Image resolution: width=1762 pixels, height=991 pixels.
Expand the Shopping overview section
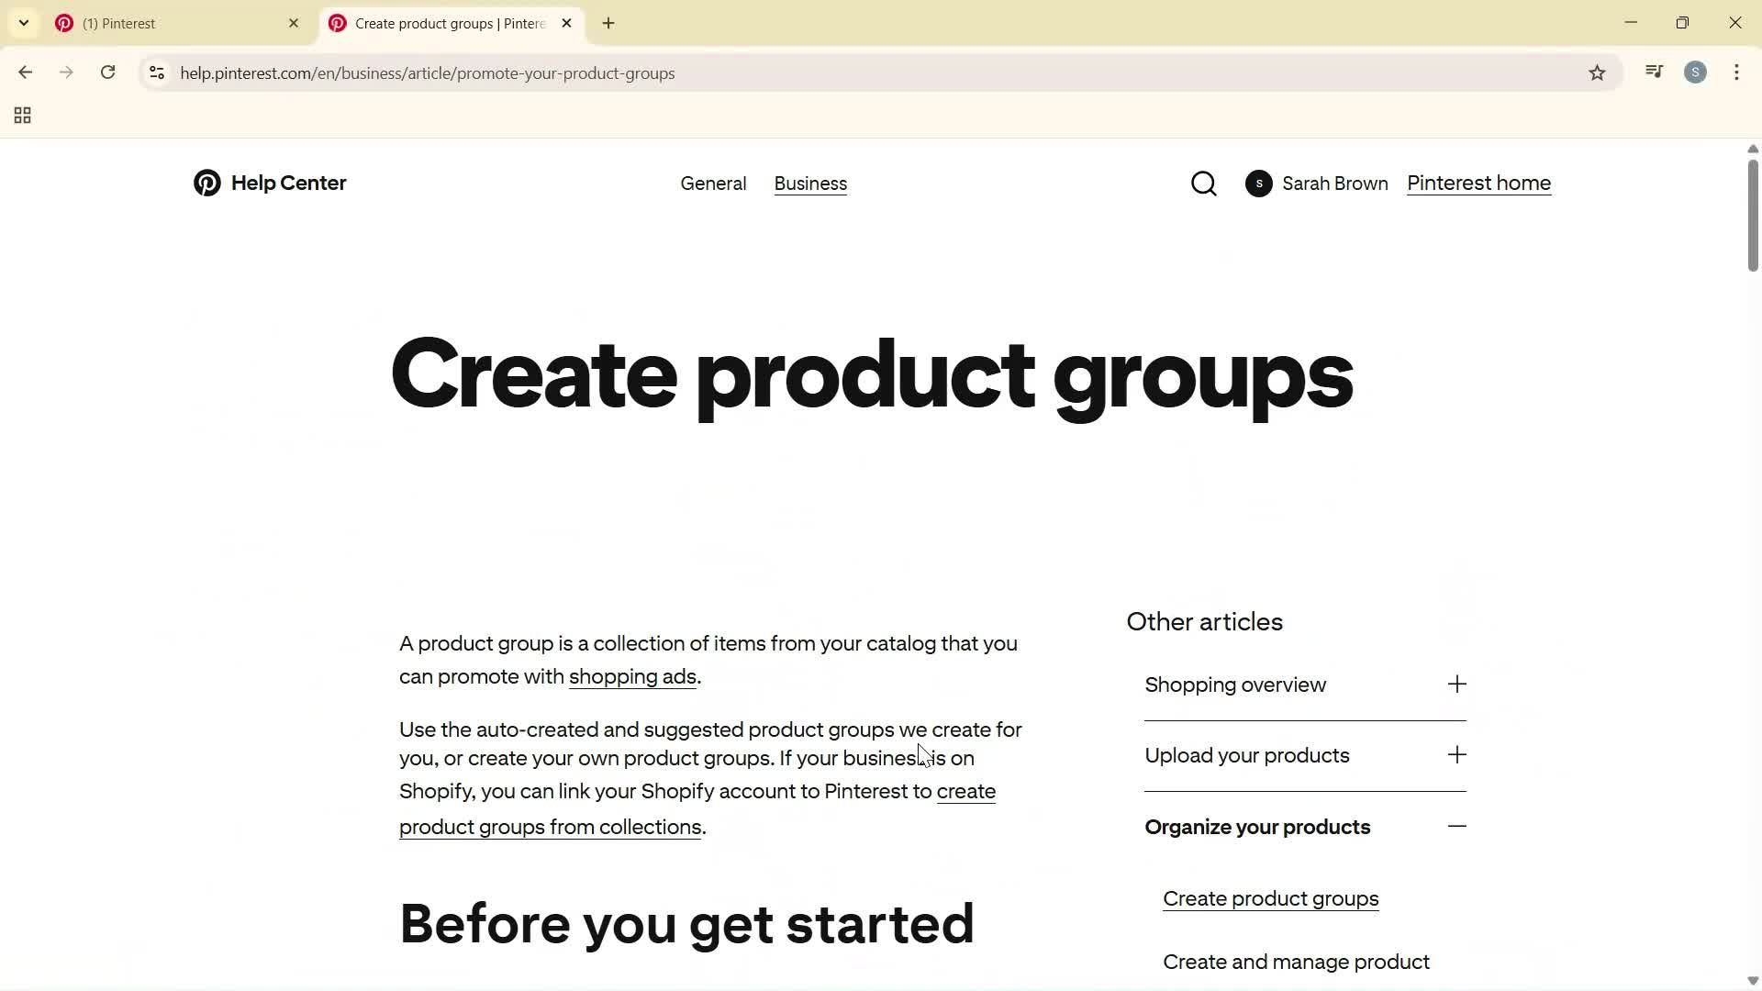pyautogui.click(x=1456, y=684)
